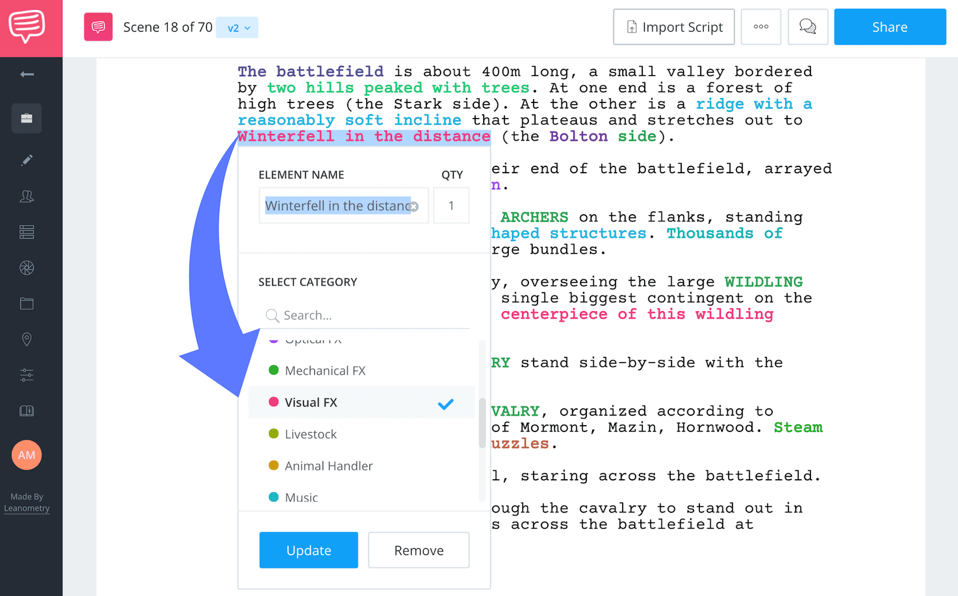Open the reports book icon in sidebar
958x596 pixels.
click(x=26, y=410)
